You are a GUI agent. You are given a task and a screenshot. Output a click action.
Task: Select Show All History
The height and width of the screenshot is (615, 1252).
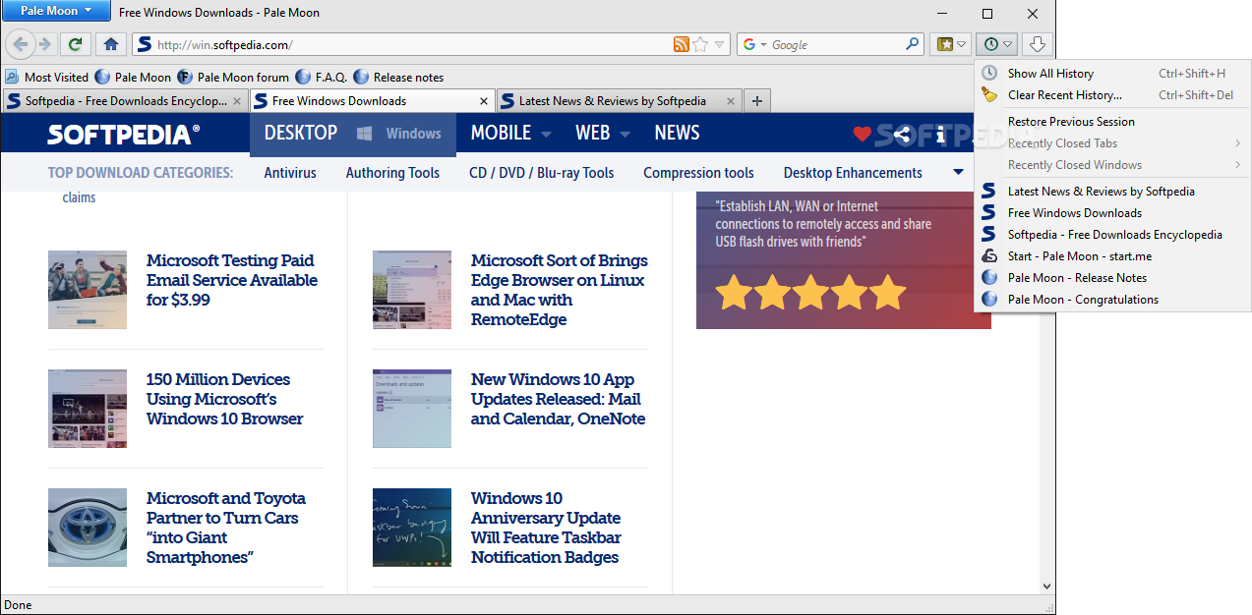[x=1112, y=74]
